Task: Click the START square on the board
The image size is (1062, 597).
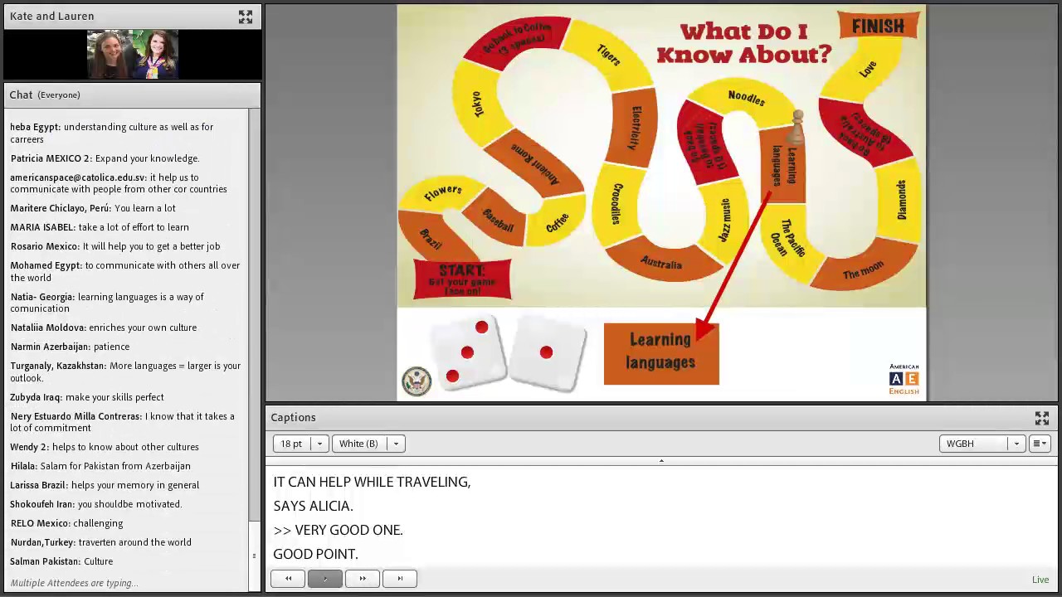Action: [x=462, y=279]
